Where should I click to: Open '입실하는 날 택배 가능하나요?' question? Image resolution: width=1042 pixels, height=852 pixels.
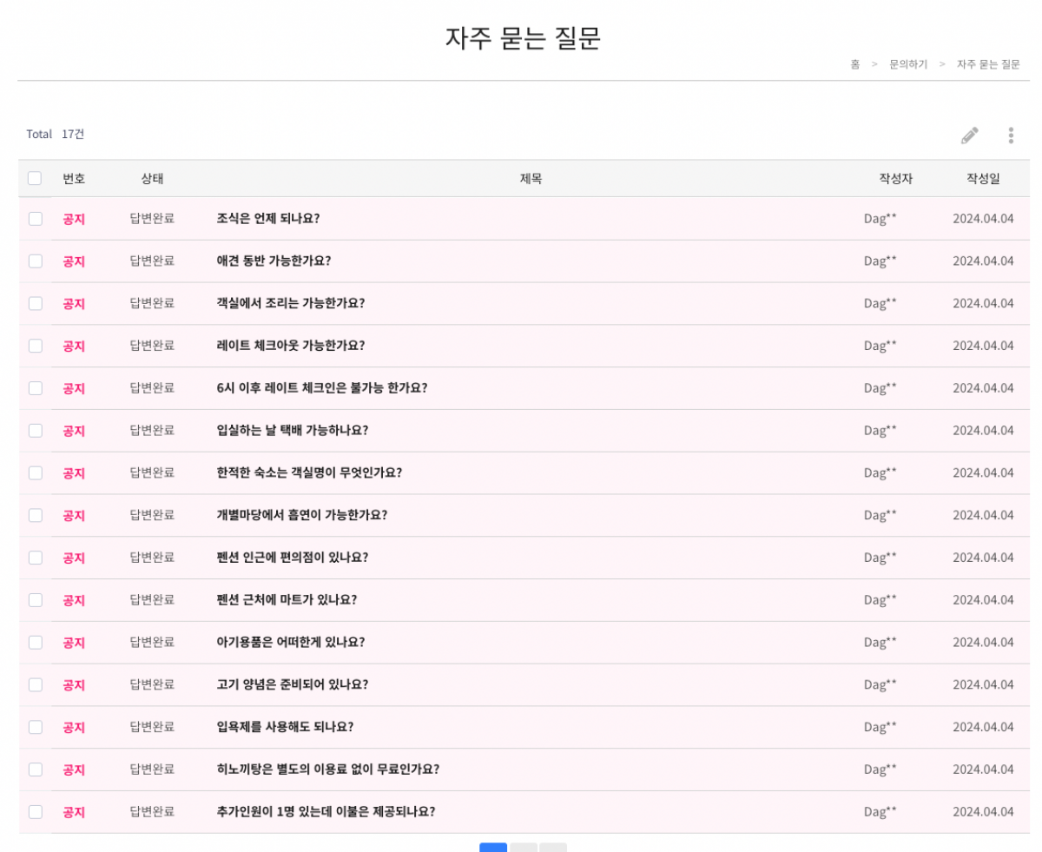click(x=292, y=430)
